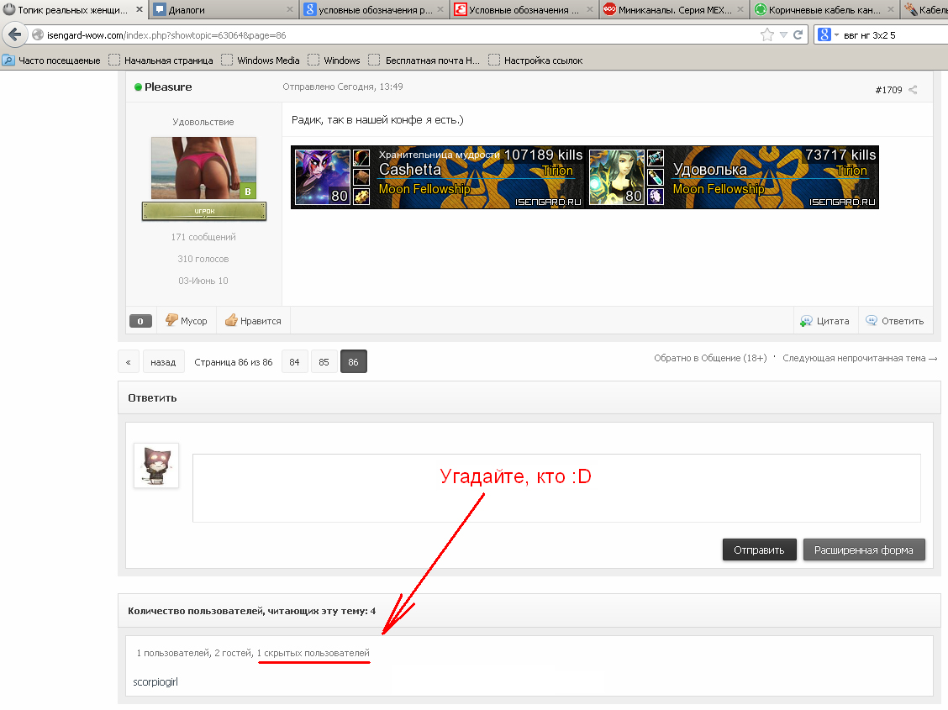Select the current page 86 button
The height and width of the screenshot is (710, 948).
[x=354, y=362]
